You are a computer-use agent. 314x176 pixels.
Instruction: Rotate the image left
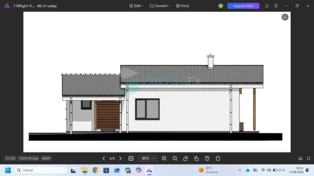[186, 158]
